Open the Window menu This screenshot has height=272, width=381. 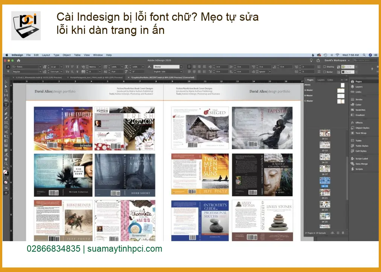(x=98, y=55)
